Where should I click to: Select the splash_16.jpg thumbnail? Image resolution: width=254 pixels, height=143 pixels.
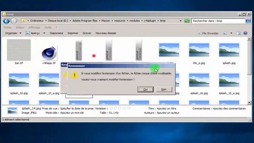click(199, 80)
